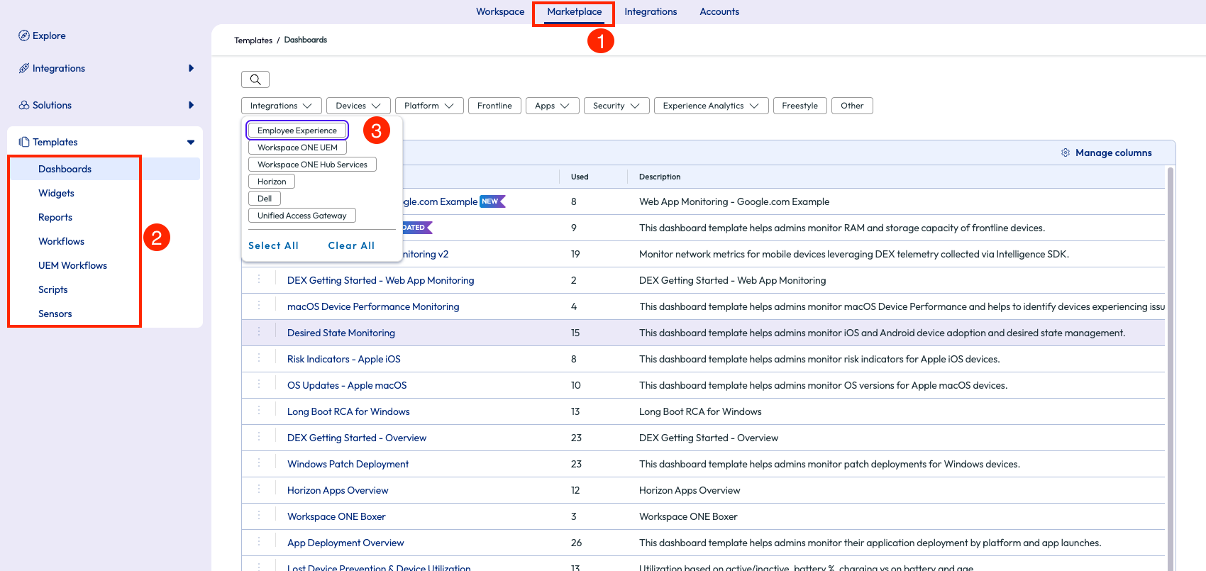Toggle the Workspace ONE UEM filter tag

click(x=297, y=148)
